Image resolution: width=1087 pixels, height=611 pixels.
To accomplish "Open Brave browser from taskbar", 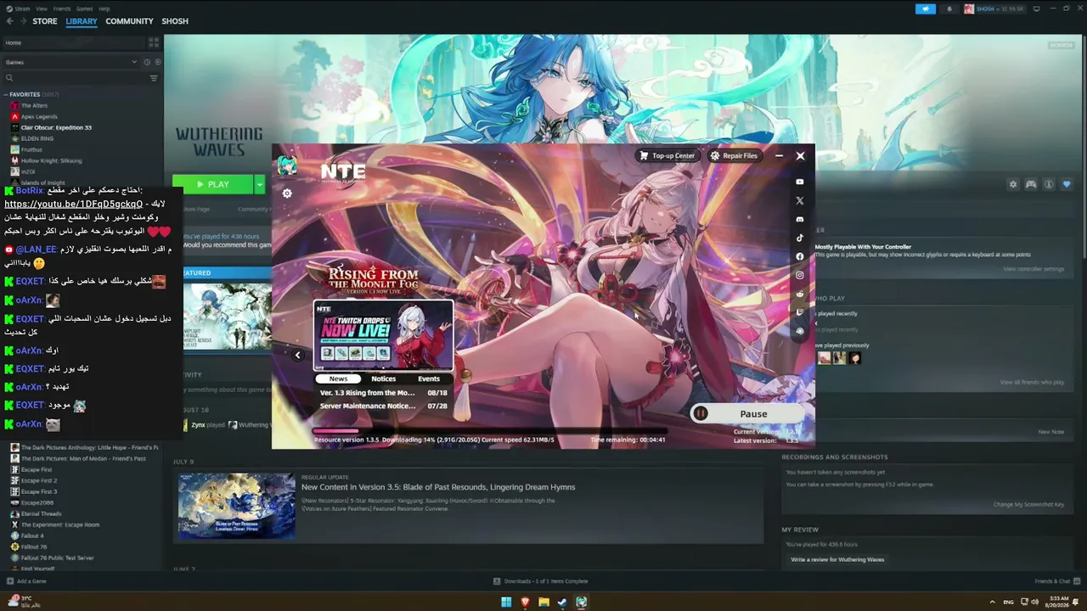I will (525, 603).
